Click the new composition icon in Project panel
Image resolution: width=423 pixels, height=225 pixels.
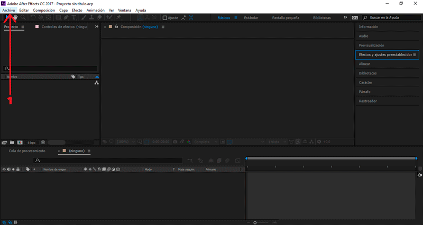pos(19,142)
